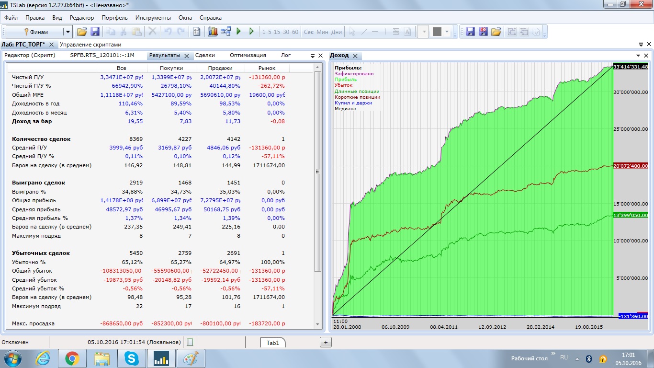This screenshot has height=368, width=654.
Task: Add new tab with plus button
Action: point(326,342)
